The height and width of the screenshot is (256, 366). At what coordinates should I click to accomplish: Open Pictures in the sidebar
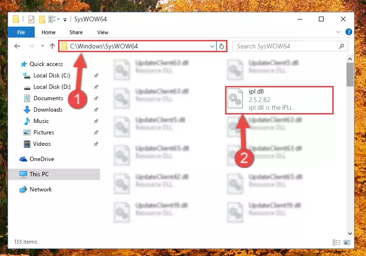pos(44,133)
